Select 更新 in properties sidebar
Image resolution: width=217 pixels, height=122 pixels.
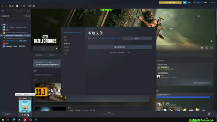tap(65, 40)
